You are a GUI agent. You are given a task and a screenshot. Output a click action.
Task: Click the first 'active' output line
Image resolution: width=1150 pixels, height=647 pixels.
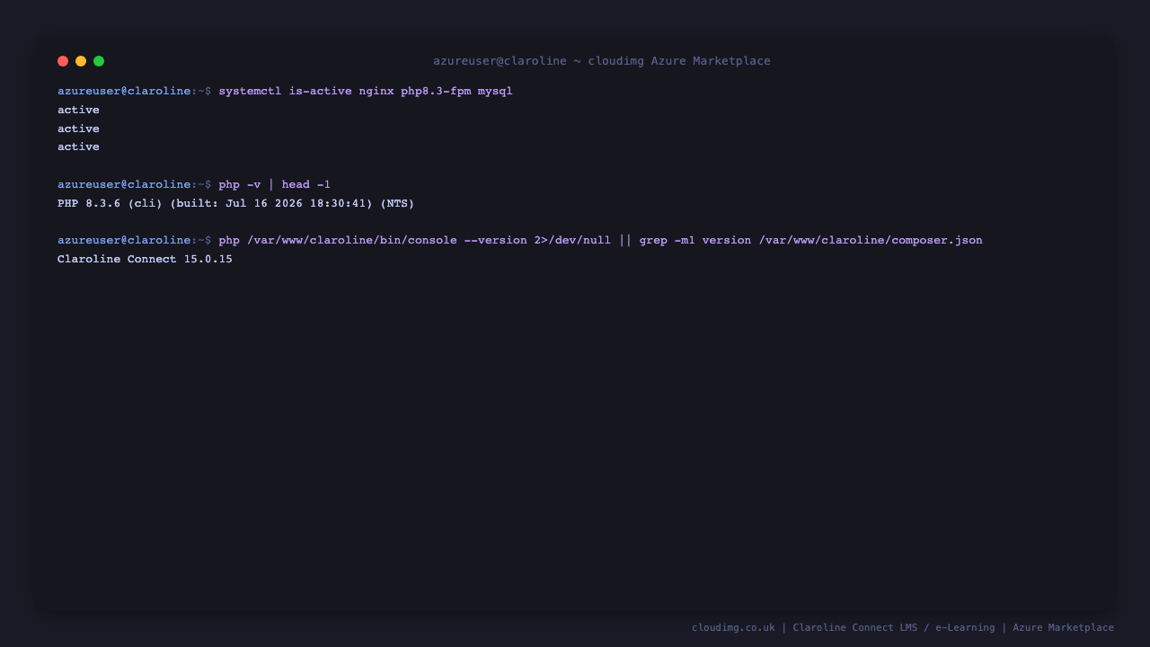click(78, 110)
